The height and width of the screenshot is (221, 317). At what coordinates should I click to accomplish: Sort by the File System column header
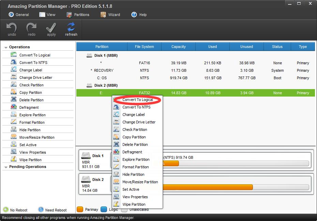pos(144,47)
